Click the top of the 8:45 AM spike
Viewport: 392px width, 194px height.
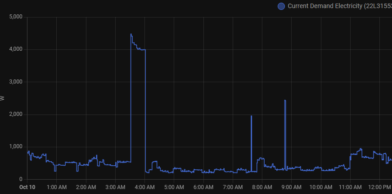(x=285, y=101)
